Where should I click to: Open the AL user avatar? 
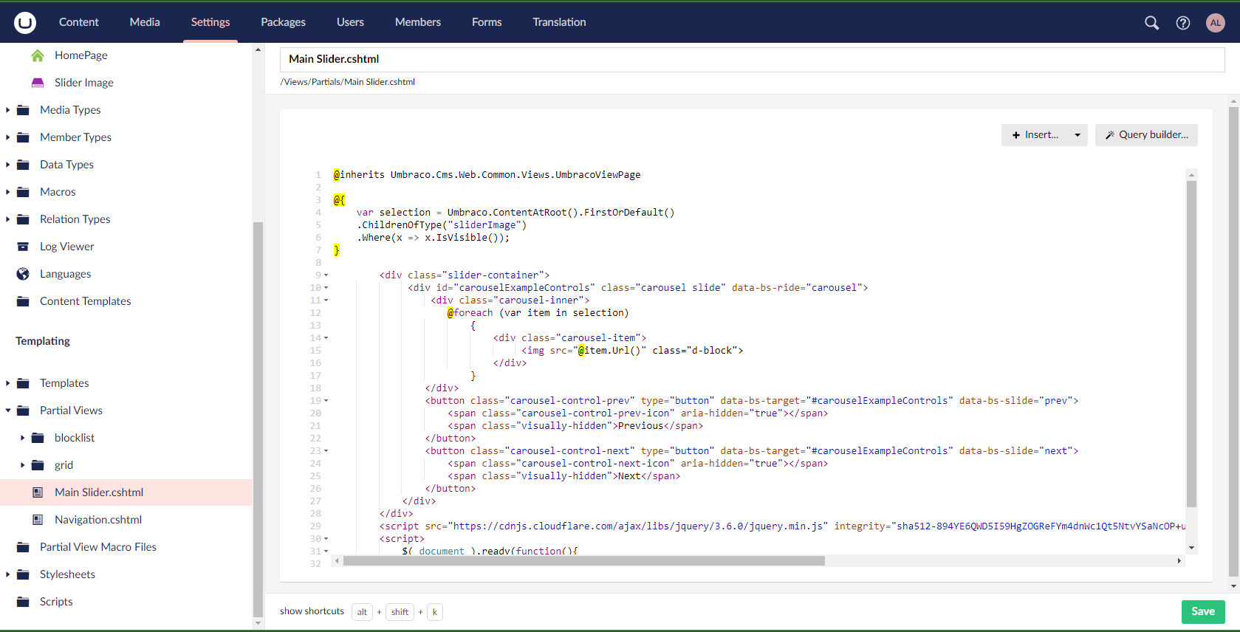1215,23
